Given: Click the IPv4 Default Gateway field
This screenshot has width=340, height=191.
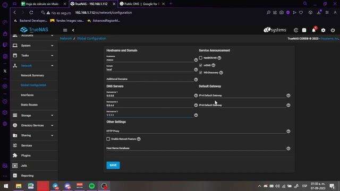Looking at the screenshot, I should 242,95.
